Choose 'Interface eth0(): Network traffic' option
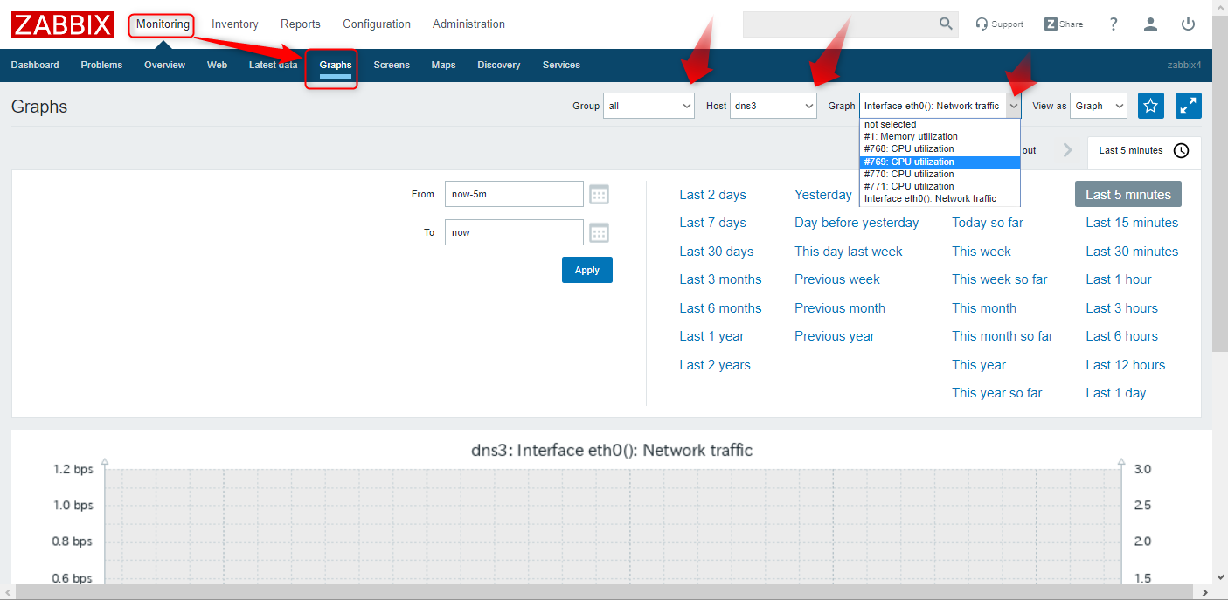 point(940,198)
